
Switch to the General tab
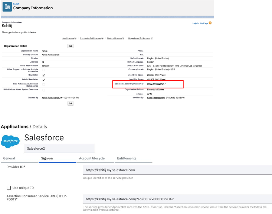(19, 158)
